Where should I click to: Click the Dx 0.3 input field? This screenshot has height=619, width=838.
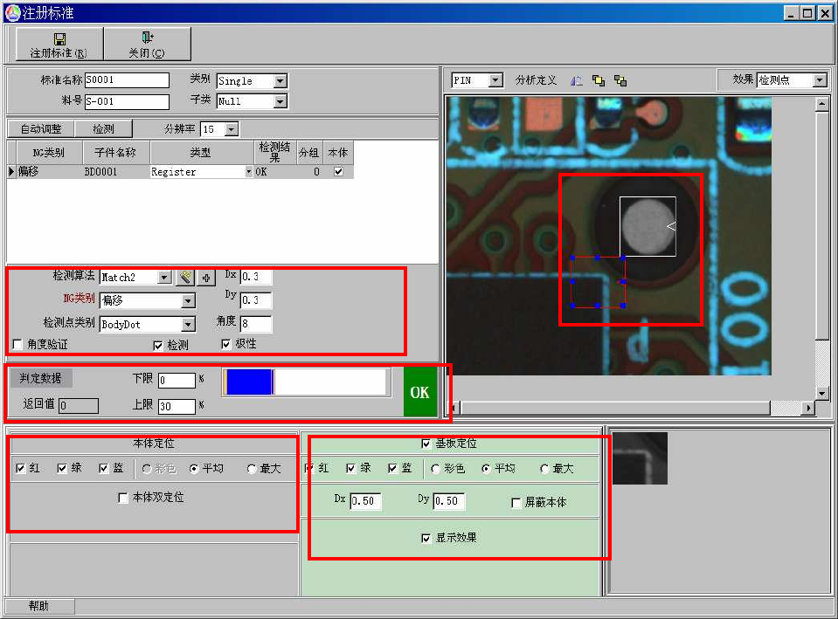coord(256,277)
